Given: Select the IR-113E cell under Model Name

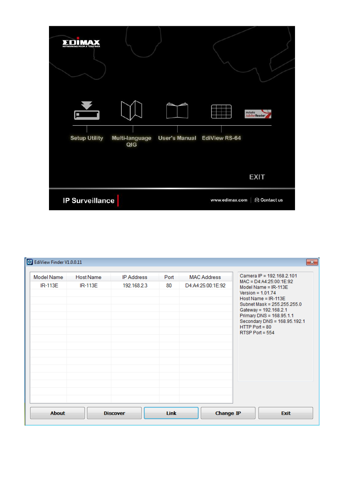Looking at the screenshot, I should click(x=49, y=285).
